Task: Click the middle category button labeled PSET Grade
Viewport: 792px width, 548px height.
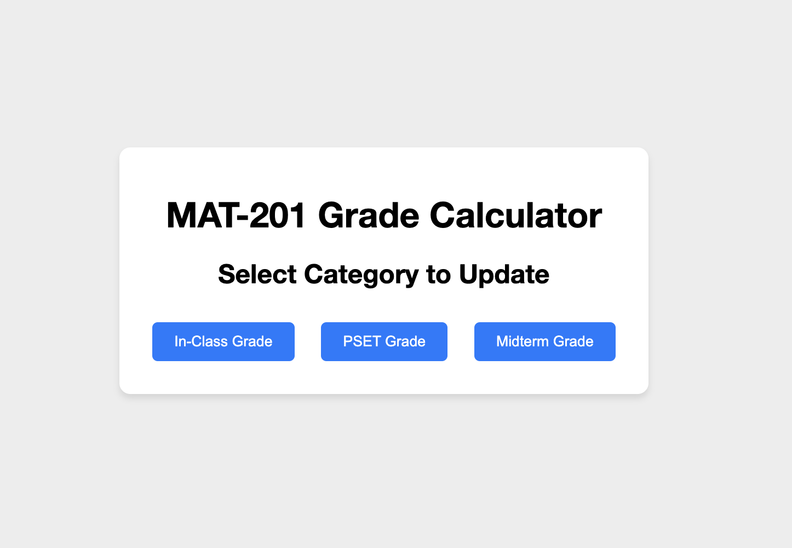Action: pyautogui.click(x=384, y=341)
